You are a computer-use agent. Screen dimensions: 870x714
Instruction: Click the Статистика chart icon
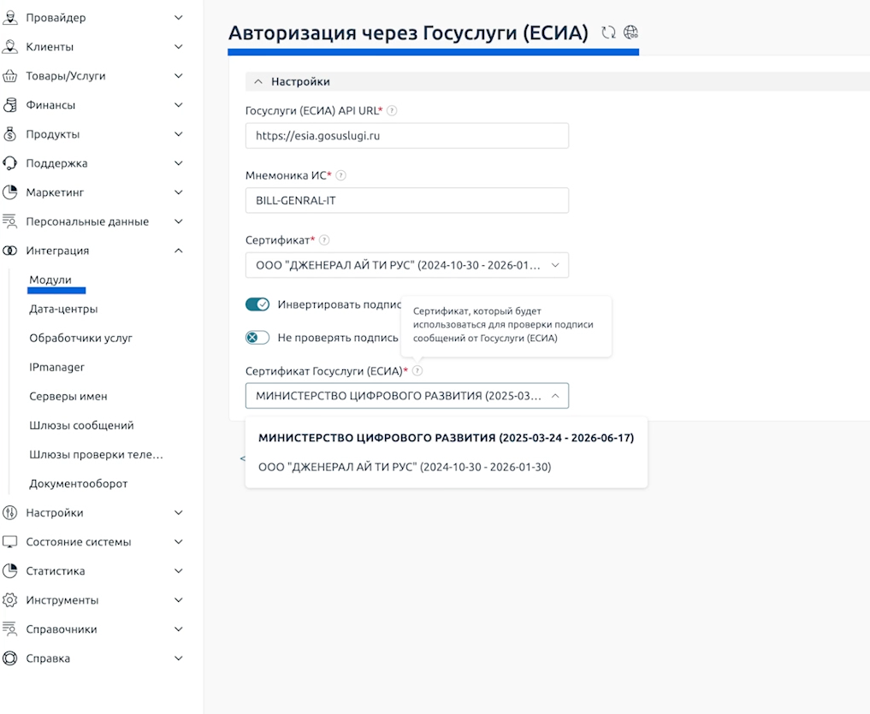click(x=10, y=571)
